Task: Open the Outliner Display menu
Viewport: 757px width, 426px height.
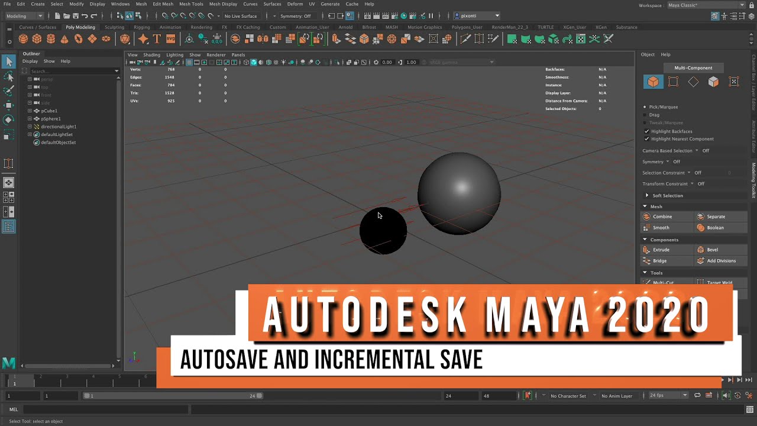Action: [30, 61]
